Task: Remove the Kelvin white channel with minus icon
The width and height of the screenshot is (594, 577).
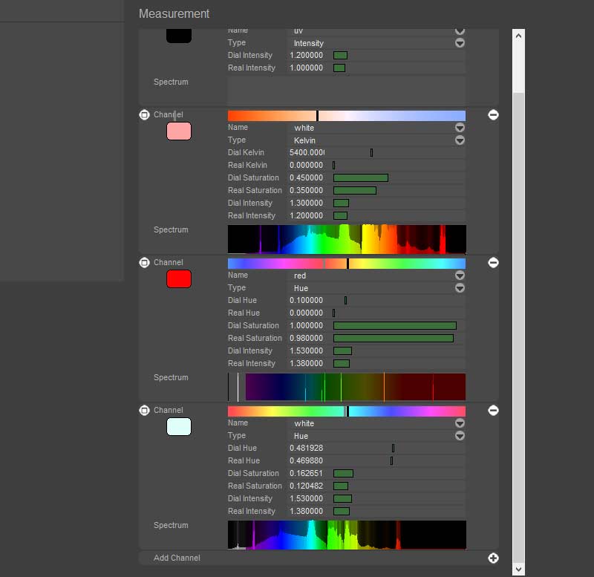Action: [493, 115]
